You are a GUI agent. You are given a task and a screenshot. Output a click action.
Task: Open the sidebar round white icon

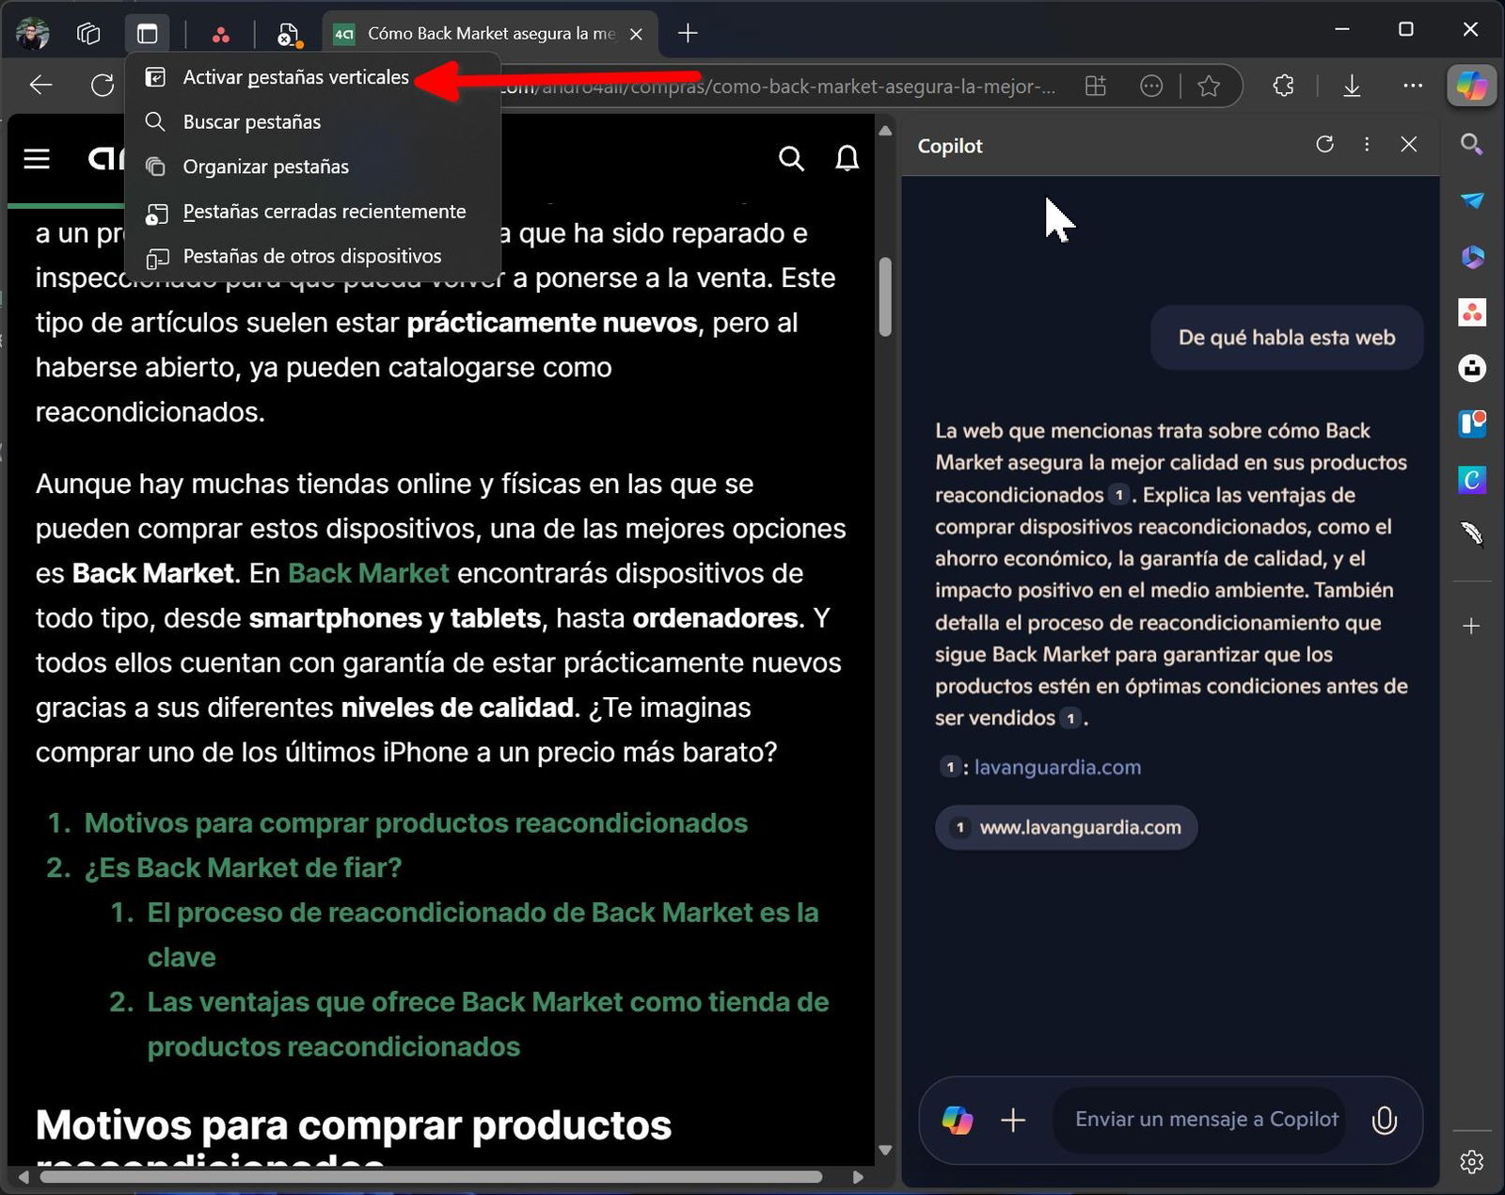click(x=1472, y=368)
